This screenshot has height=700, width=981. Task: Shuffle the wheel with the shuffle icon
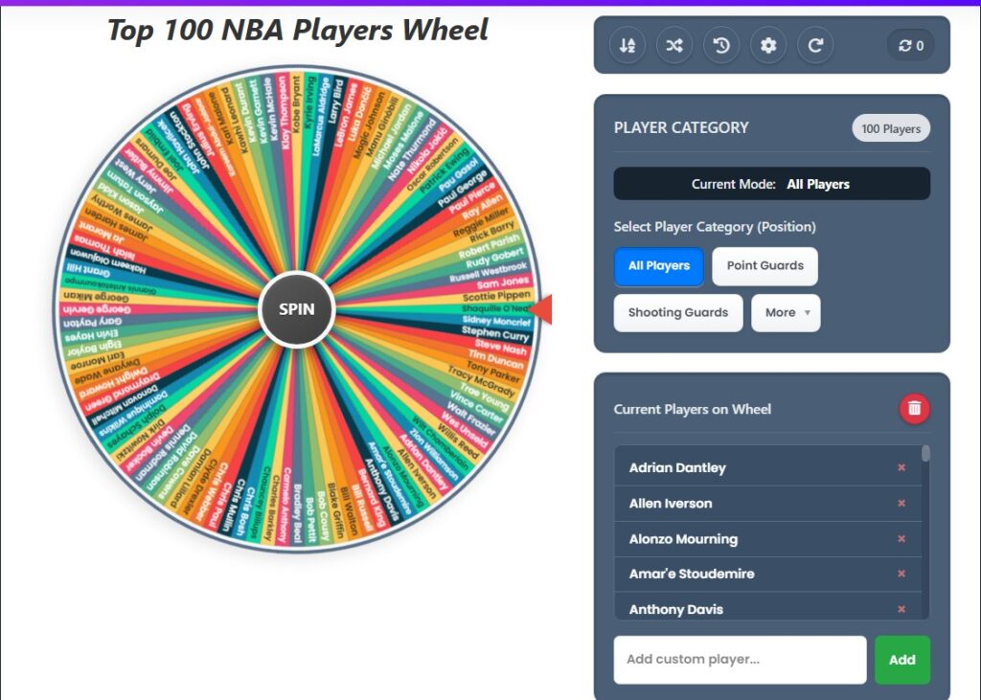(674, 44)
